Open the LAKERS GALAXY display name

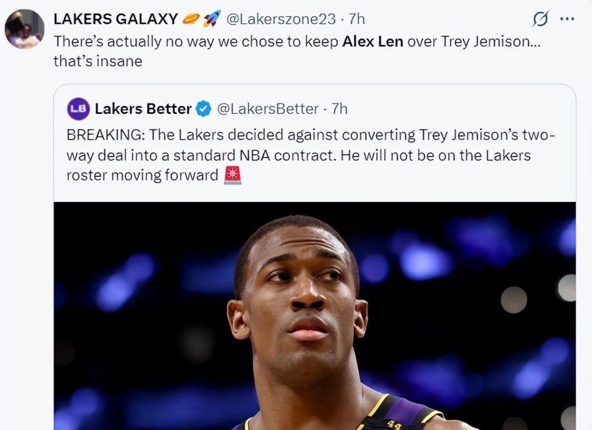[115, 19]
